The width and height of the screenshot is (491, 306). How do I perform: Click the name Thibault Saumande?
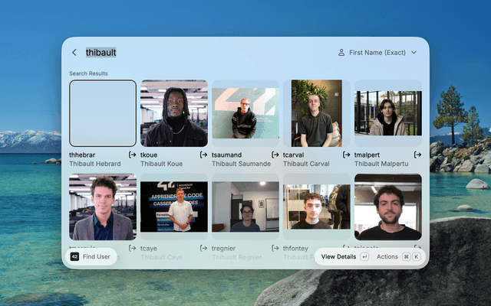[241, 164]
